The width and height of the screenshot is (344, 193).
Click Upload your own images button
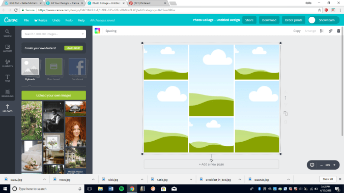coord(54,95)
